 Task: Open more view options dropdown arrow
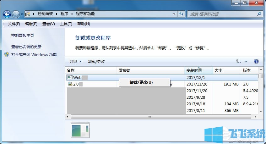246,61
